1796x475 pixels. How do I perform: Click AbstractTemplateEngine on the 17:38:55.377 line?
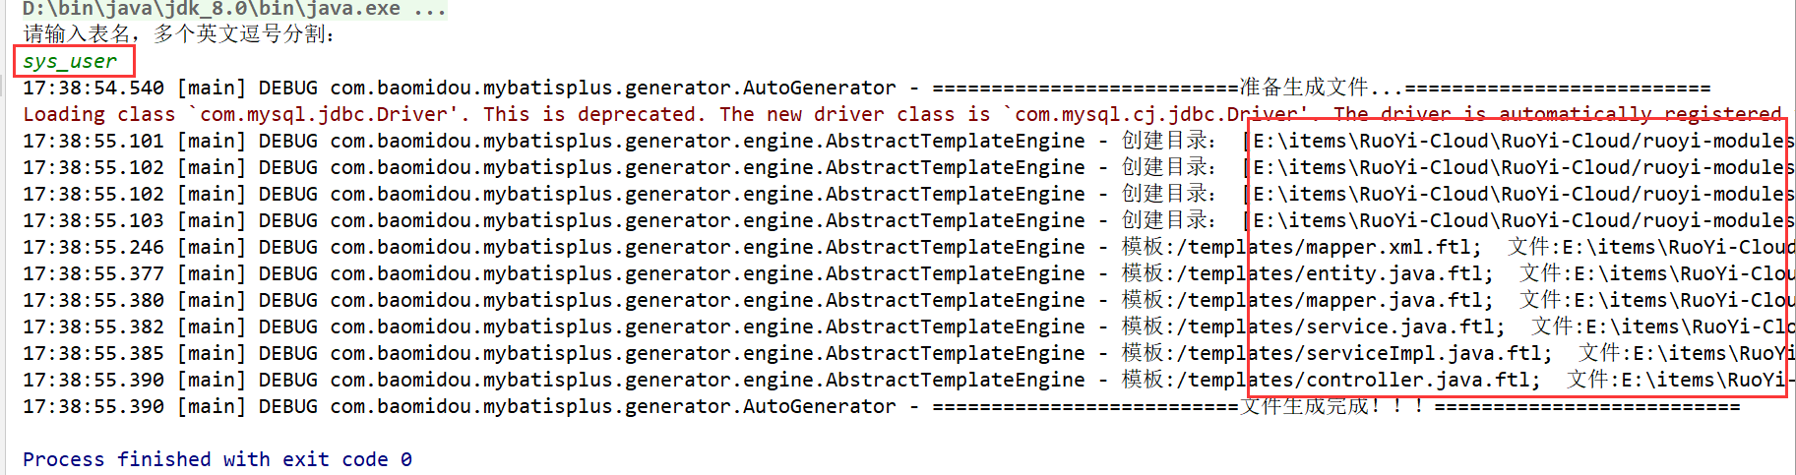[x=955, y=274]
